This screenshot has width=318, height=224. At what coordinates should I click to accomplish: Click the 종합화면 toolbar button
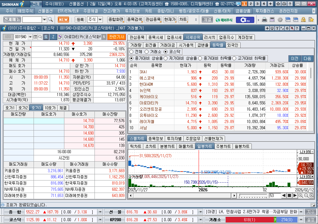coord(116,20)
